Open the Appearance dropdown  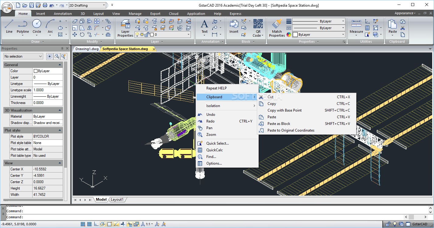point(405,13)
